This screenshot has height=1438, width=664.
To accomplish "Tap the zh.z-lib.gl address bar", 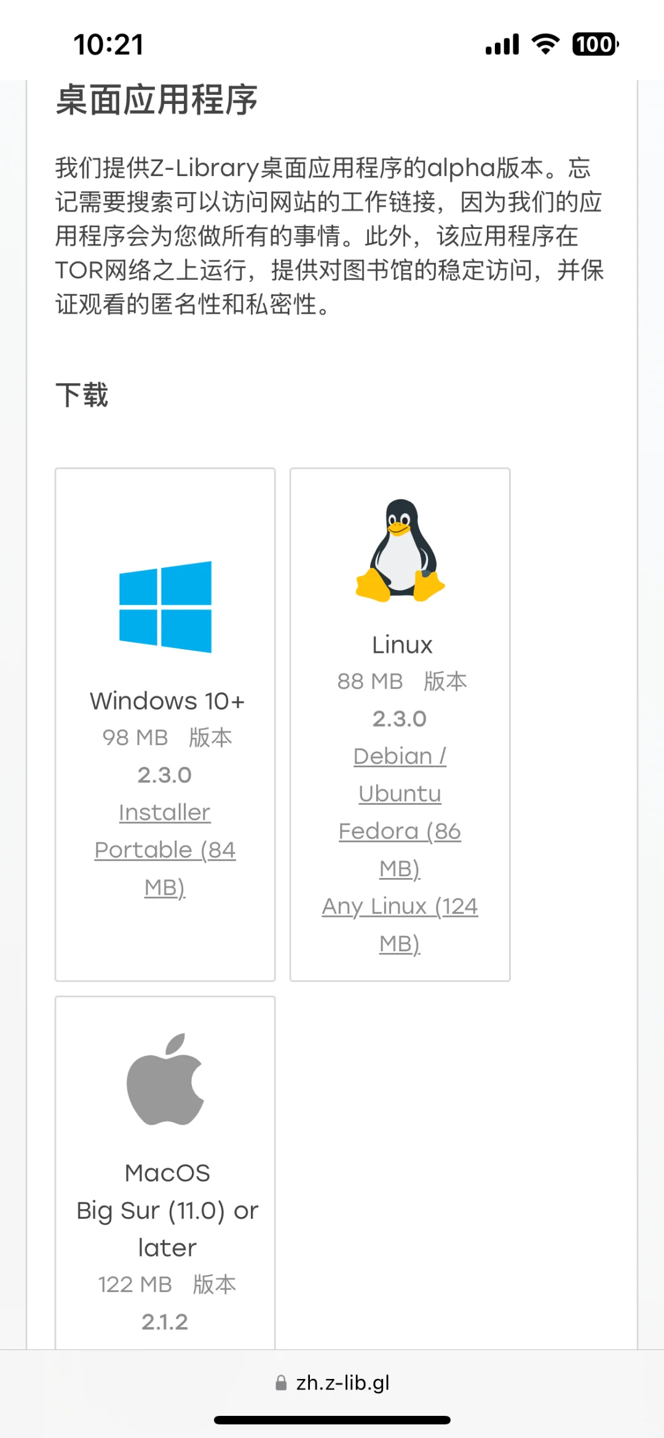I will pos(333,1383).
